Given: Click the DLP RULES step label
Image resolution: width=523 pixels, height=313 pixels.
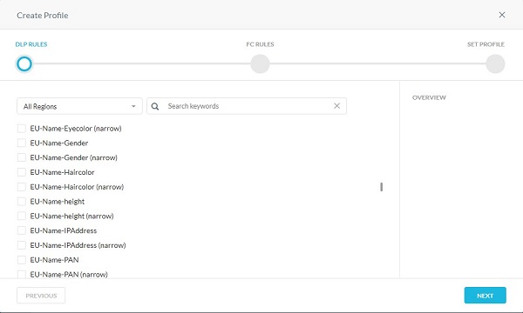Looking at the screenshot, I should coord(31,44).
